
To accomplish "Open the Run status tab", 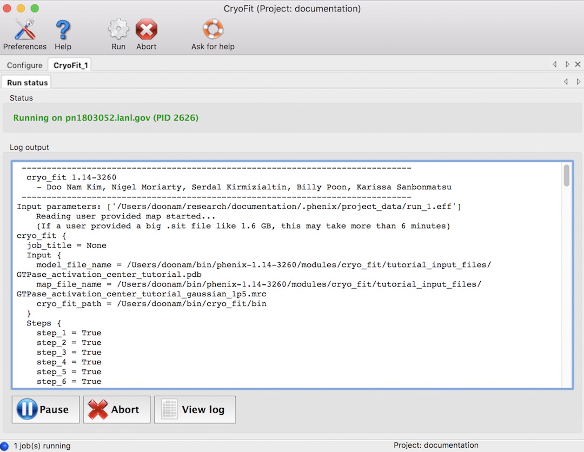I will 26,82.
